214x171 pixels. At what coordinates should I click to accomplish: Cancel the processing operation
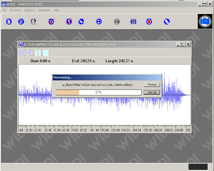click(152, 92)
